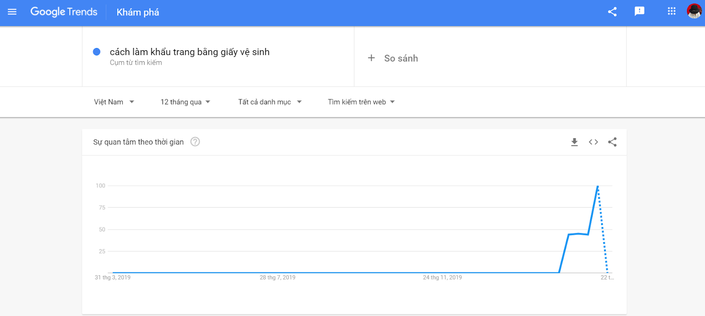Screen dimensions: 705x316
Task: Open the hamburger main menu
Action: [12, 12]
